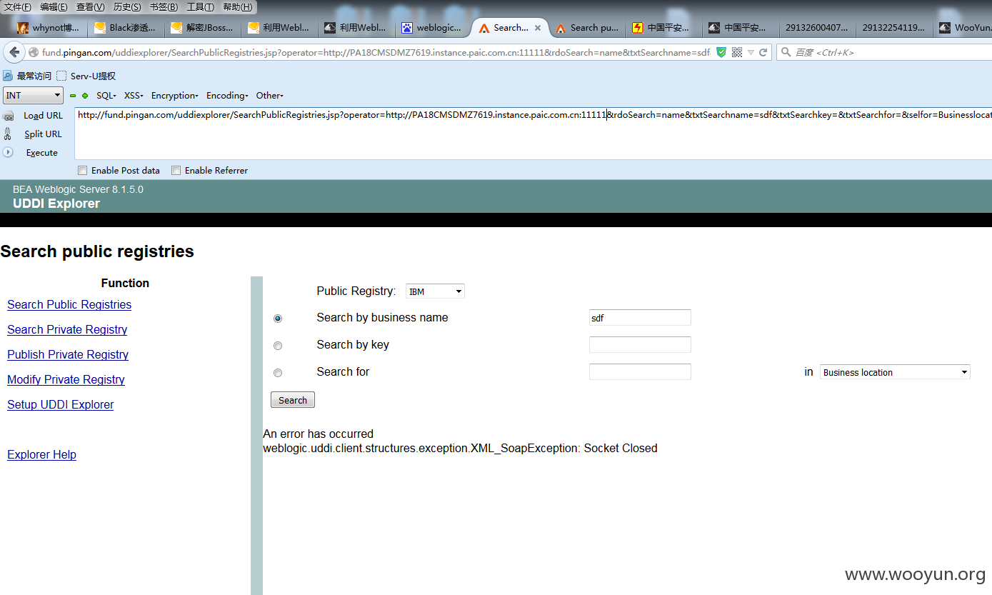This screenshot has width=992, height=595.
Task: Enable Post data checkbox
Action: point(83,171)
